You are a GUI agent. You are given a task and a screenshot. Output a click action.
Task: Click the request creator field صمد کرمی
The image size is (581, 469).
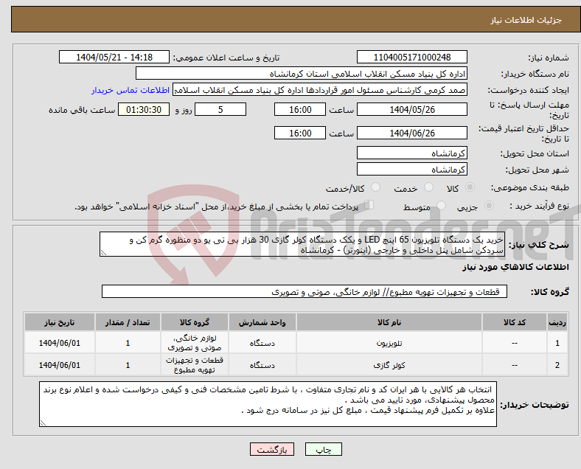[320, 90]
